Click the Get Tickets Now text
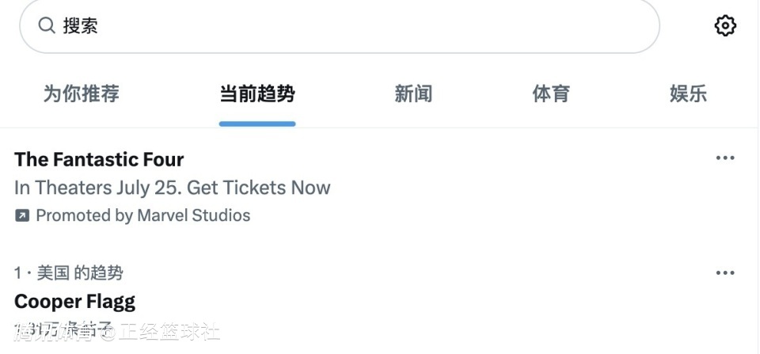 point(259,188)
